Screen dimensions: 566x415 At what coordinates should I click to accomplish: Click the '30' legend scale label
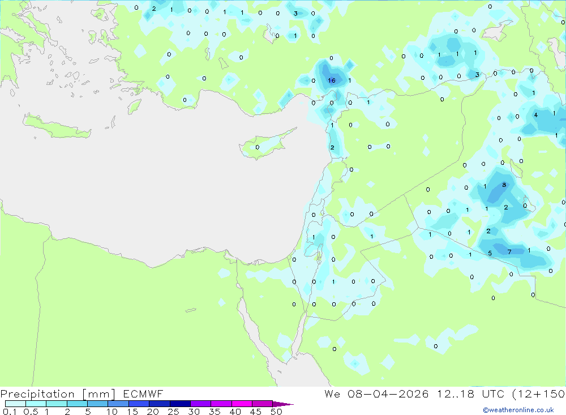click(x=194, y=412)
